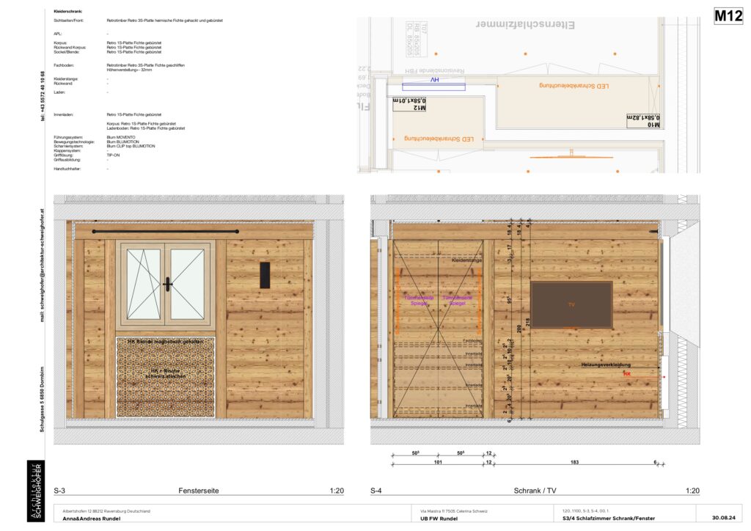Click the Schweighofer logo block
Screen dimensions: 751x531
coord(36,491)
